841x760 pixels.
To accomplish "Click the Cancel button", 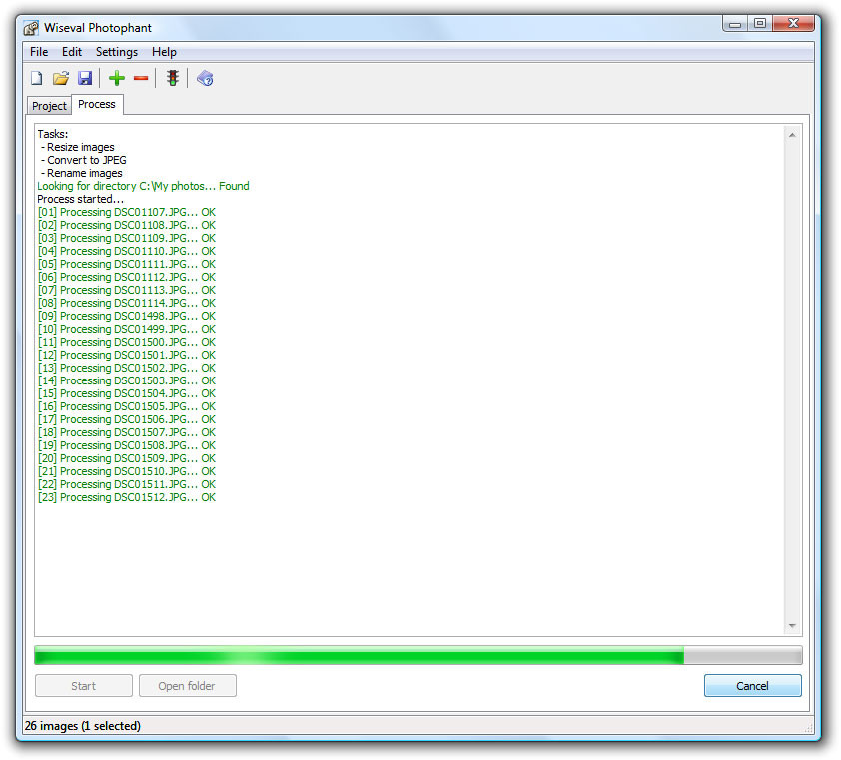I will click(752, 686).
